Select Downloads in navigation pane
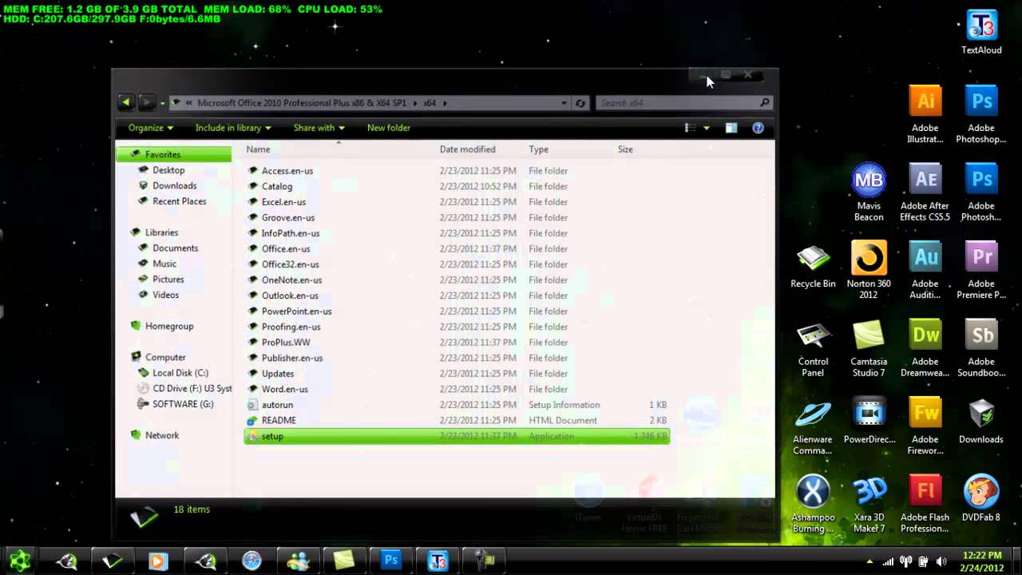 (x=174, y=185)
